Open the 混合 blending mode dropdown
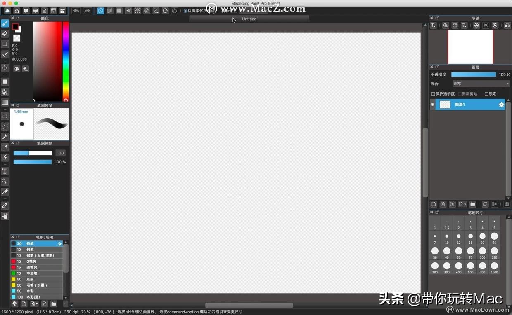The width and height of the screenshot is (512, 315). [481, 84]
